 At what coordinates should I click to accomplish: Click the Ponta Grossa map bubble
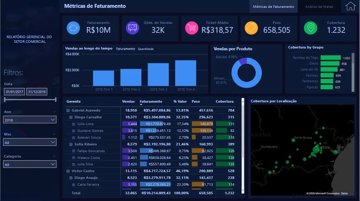click(293, 140)
